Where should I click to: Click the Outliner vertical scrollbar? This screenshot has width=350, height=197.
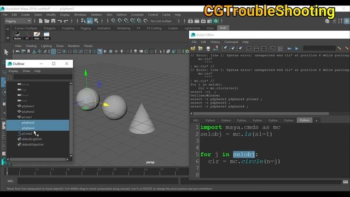click(71, 119)
